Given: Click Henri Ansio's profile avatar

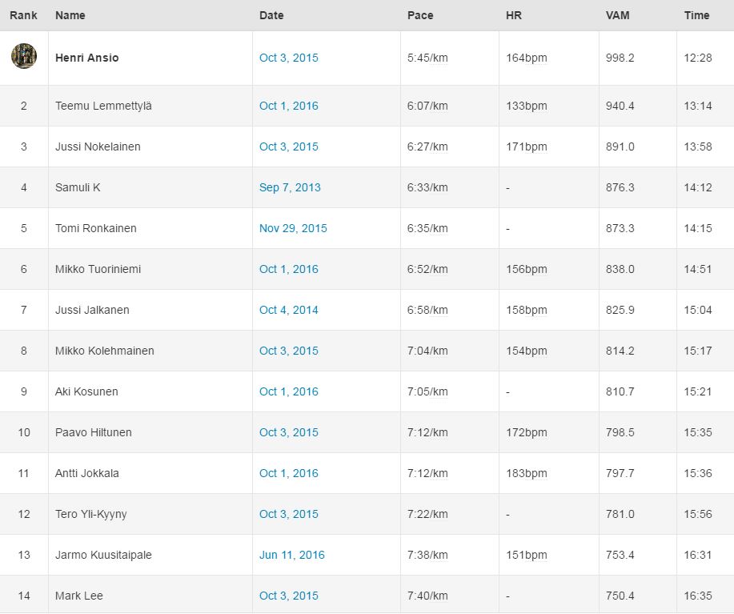Looking at the screenshot, I should click(24, 56).
